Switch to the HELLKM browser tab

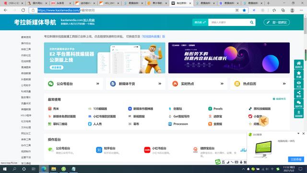click(x=109, y=3)
